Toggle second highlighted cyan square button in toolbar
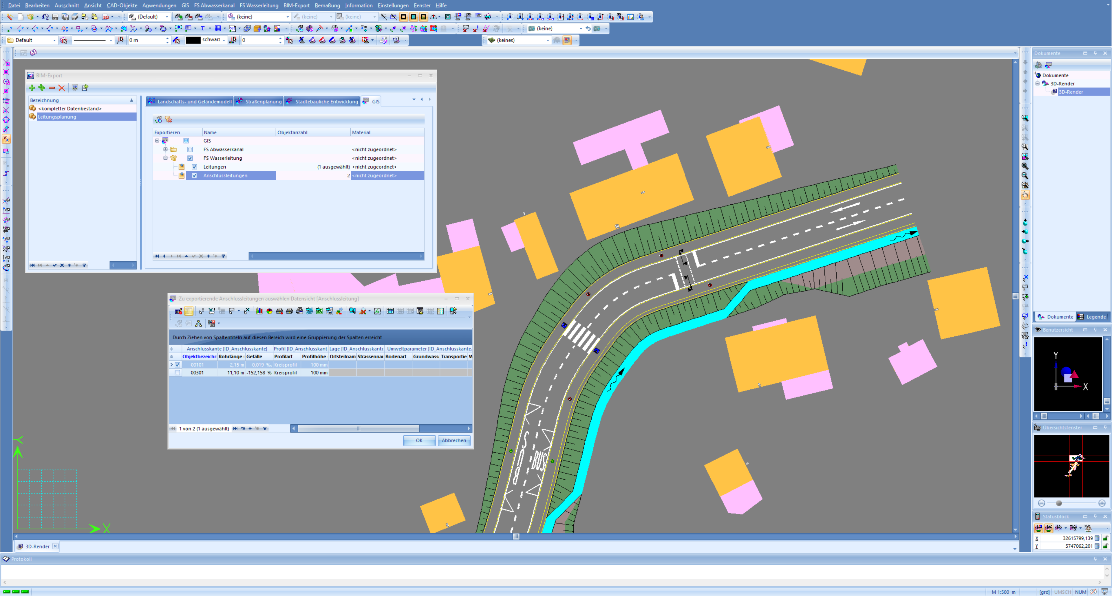The image size is (1112, 596). tap(413, 17)
